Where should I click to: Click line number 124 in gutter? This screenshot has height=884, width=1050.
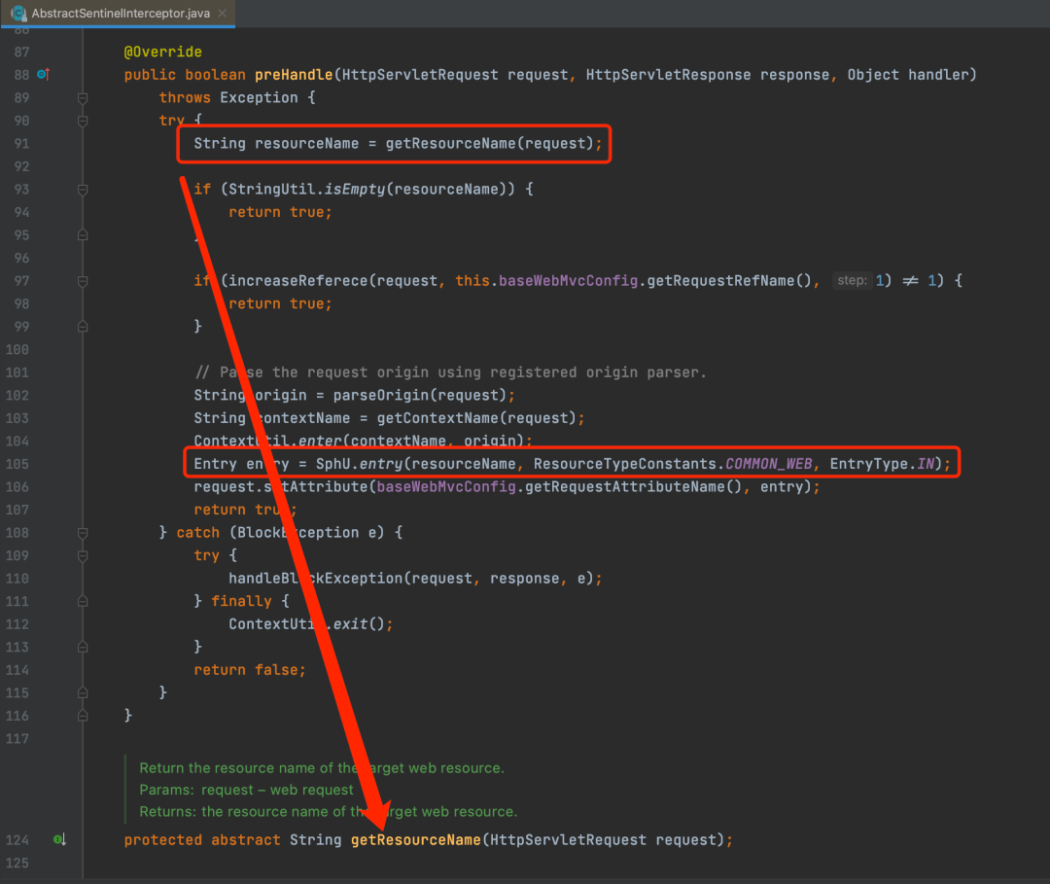pos(17,840)
